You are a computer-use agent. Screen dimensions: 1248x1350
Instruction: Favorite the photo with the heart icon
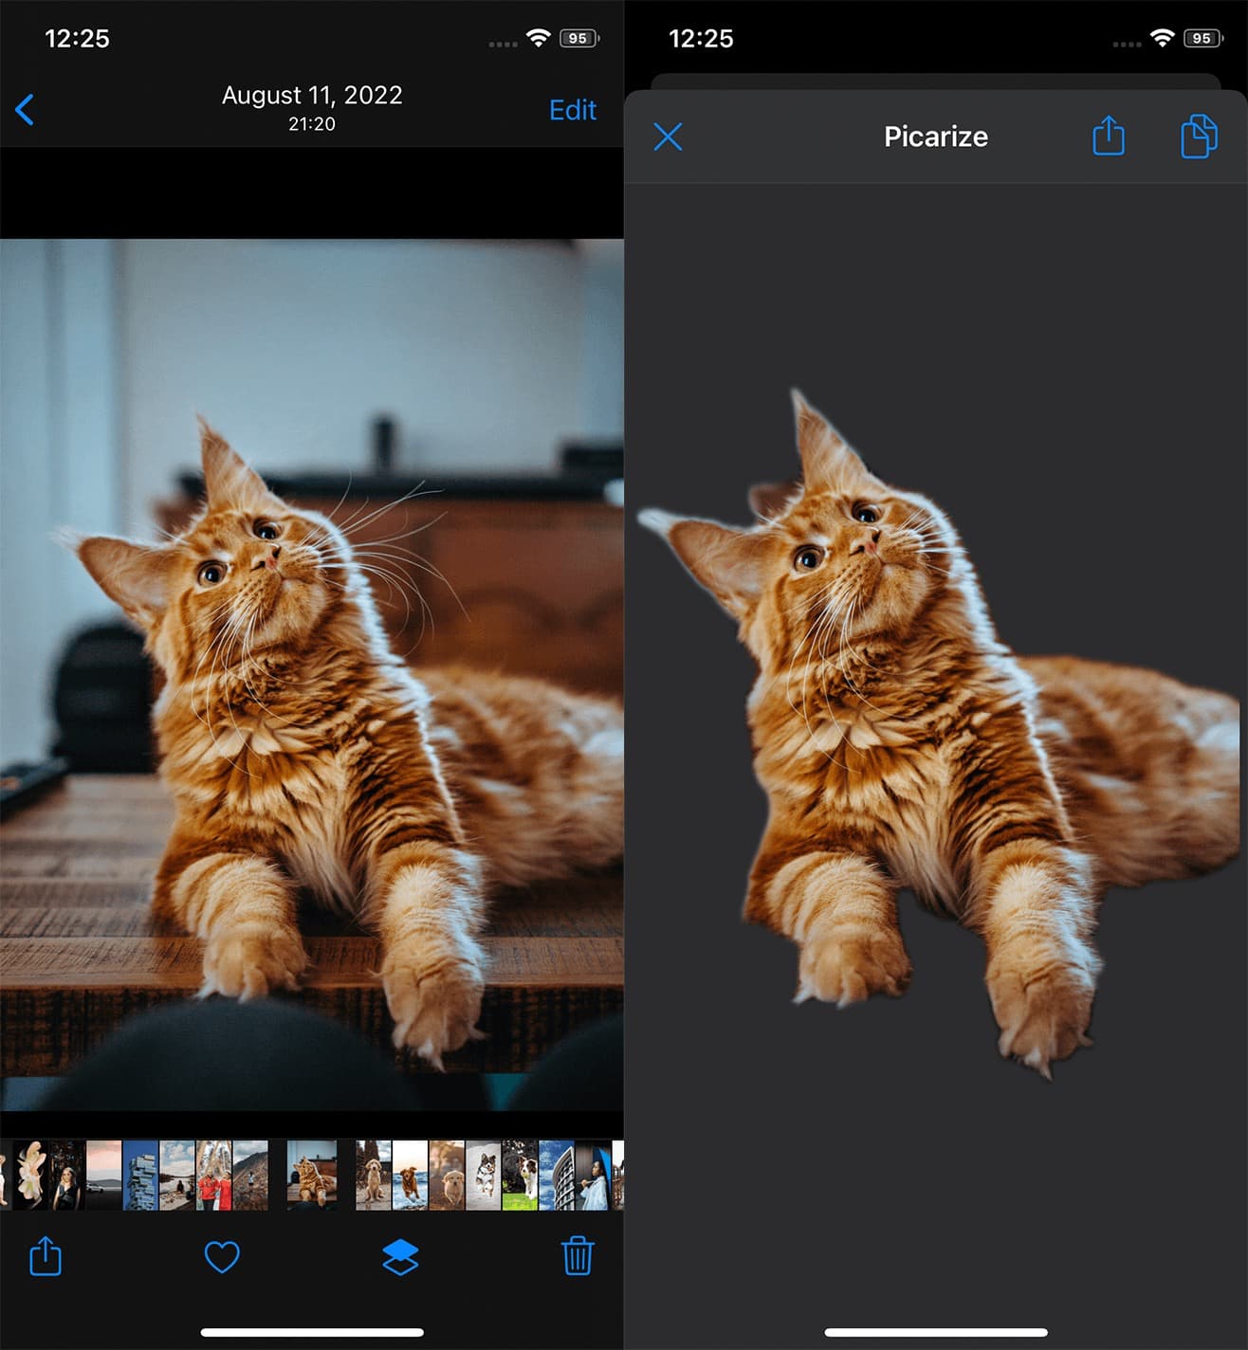point(222,1257)
